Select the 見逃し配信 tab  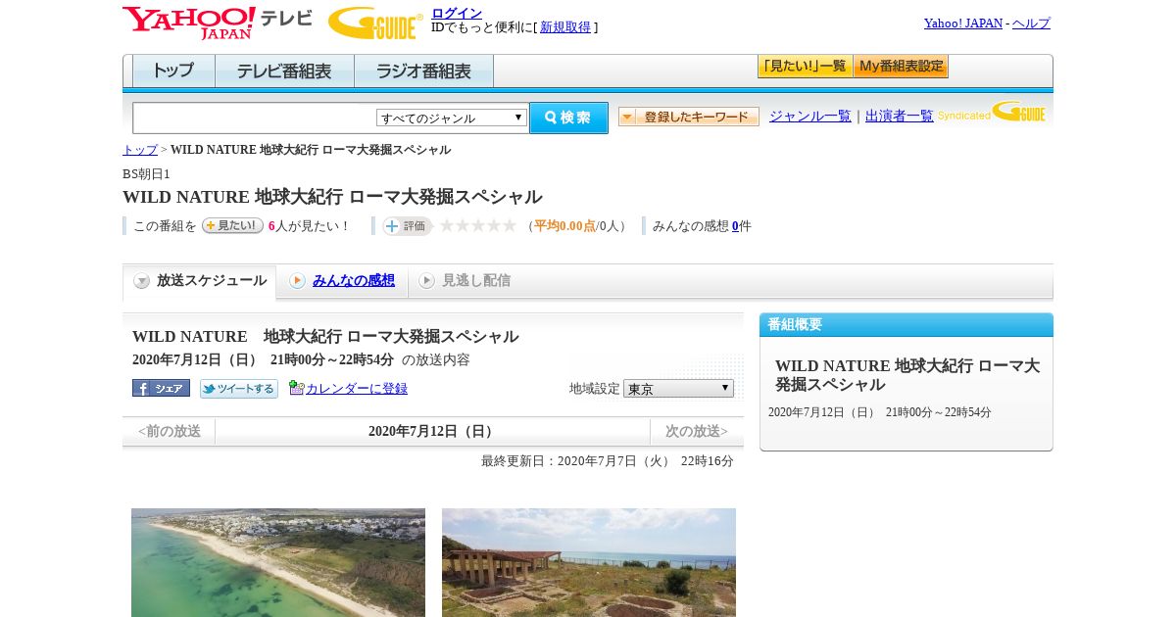tap(476, 281)
